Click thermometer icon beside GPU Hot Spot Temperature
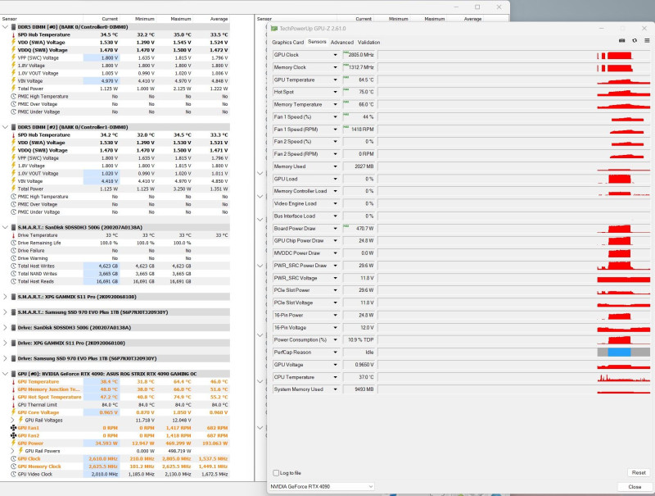This screenshot has width=655, height=496. (13, 397)
